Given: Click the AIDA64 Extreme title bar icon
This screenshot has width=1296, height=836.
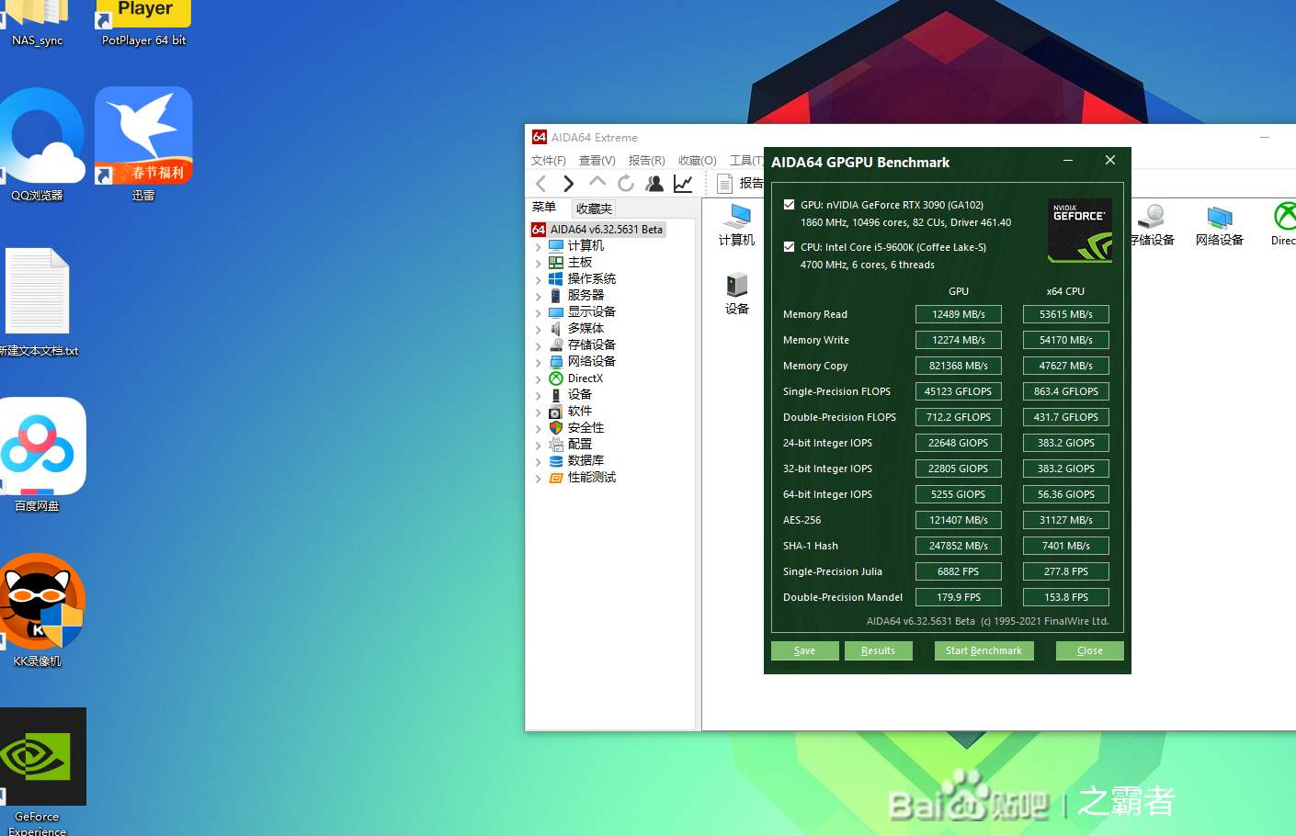Looking at the screenshot, I should (540, 137).
